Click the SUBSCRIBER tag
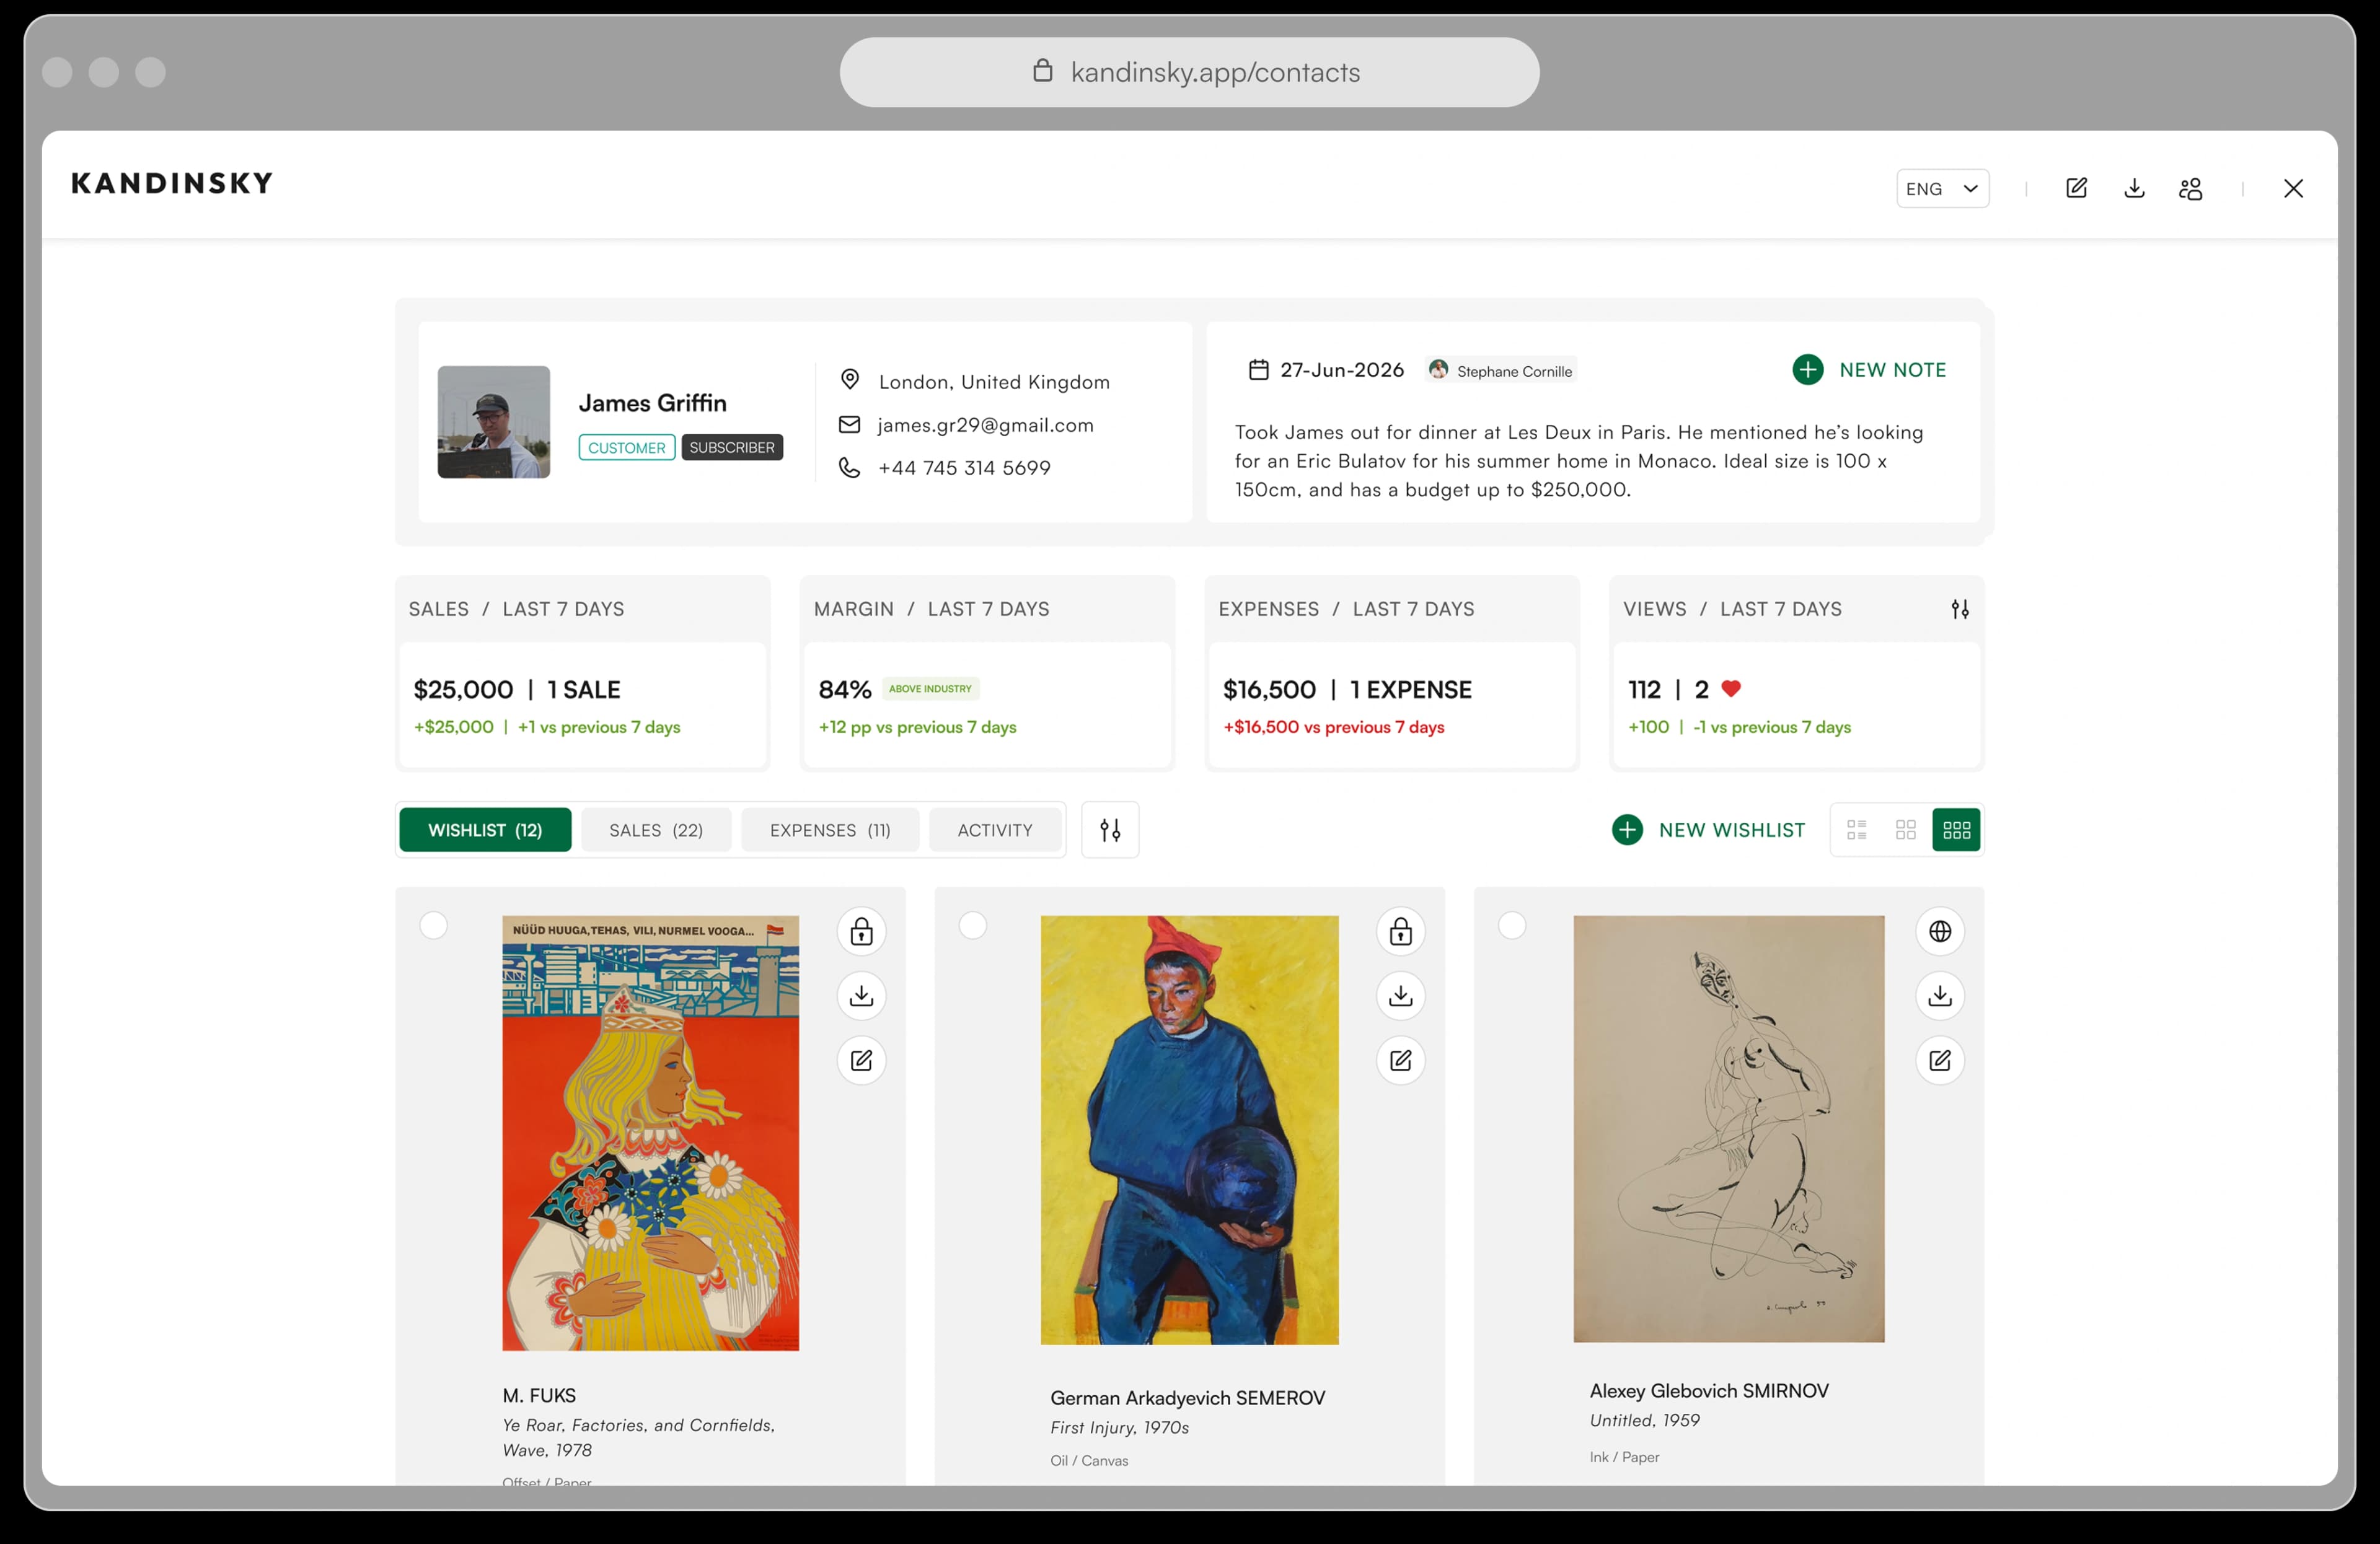The height and width of the screenshot is (1544, 2380). tap(731, 447)
